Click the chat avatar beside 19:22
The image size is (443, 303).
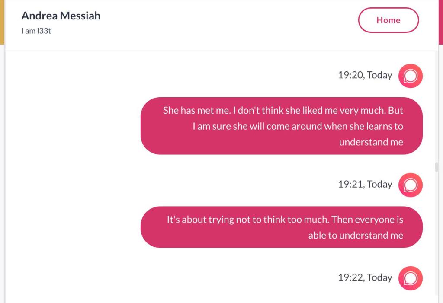tap(410, 278)
